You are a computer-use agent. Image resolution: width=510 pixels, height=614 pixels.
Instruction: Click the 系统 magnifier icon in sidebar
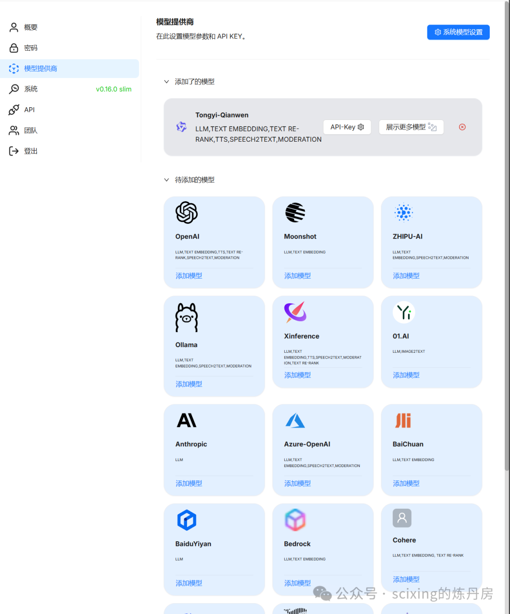coord(14,89)
